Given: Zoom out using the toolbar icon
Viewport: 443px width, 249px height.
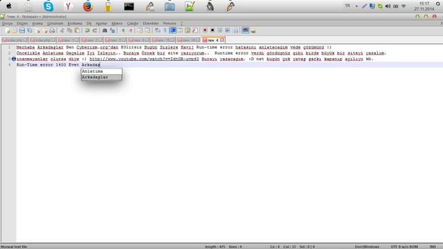Looking at the screenshot, I should 131,30.
